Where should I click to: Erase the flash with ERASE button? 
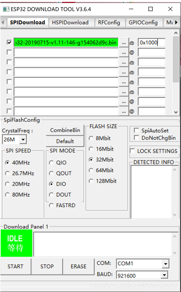79,266
